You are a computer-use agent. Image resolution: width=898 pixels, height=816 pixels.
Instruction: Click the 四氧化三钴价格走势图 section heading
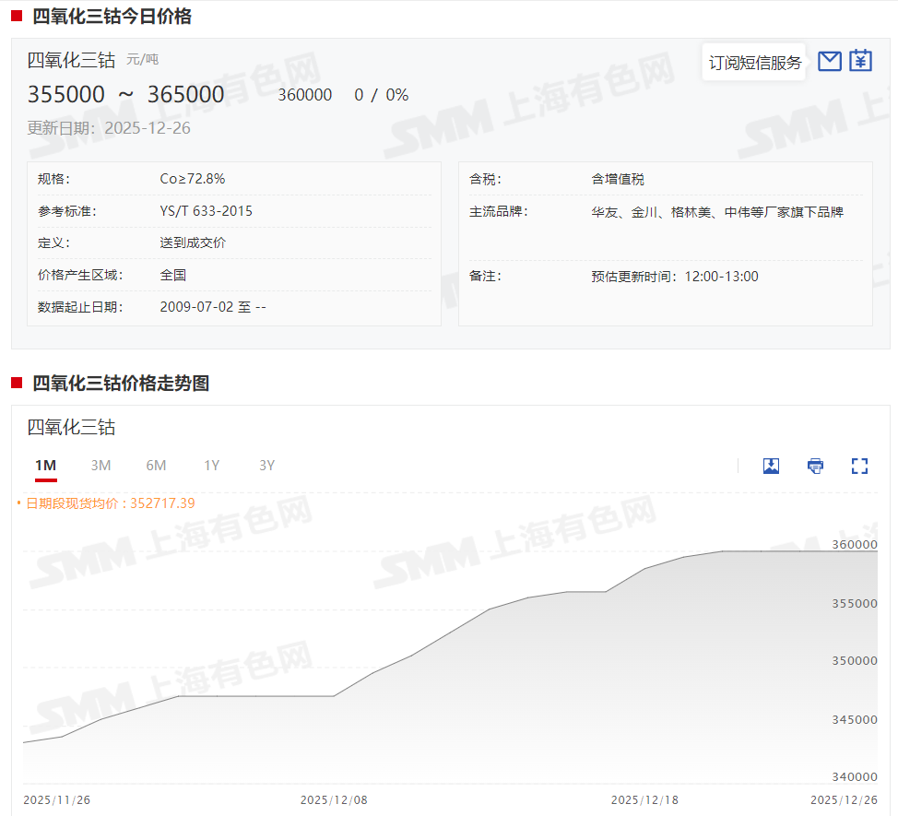(x=121, y=384)
